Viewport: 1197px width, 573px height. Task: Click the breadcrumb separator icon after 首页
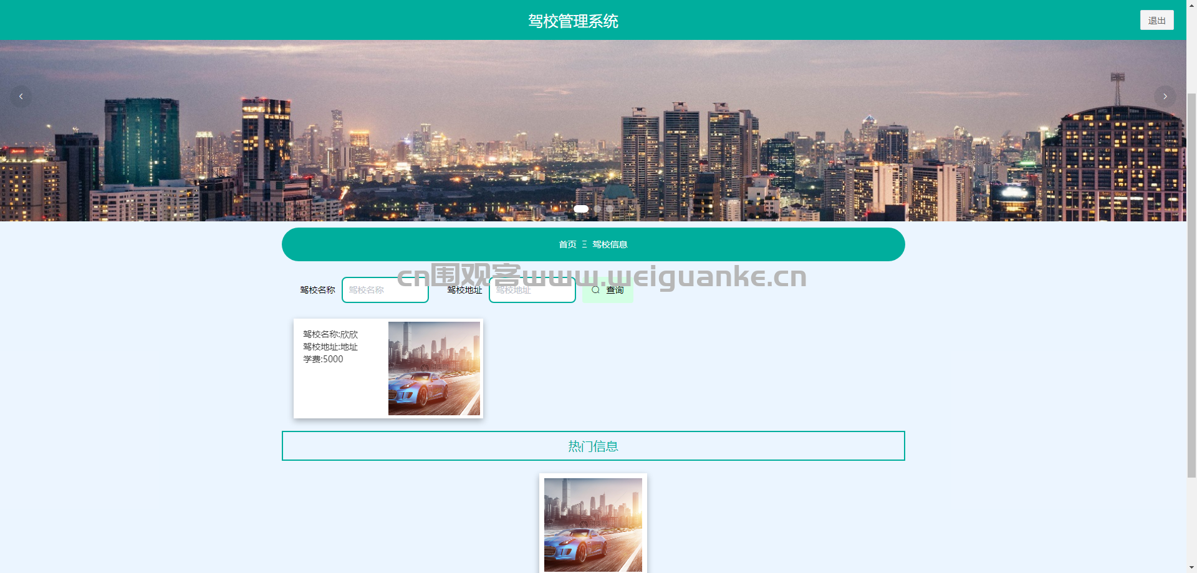[x=584, y=244]
